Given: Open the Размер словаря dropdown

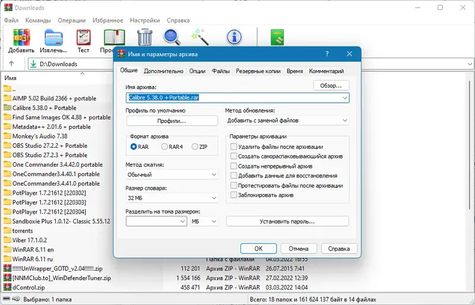Looking at the screenshot, I should pyautogui.click(x=172, y=198).
